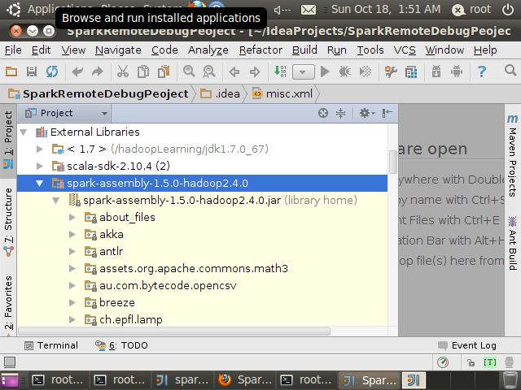The height and width of the screenshot is (390, 521).
Task: Open Project view selector dropdown
Action: 65,113
